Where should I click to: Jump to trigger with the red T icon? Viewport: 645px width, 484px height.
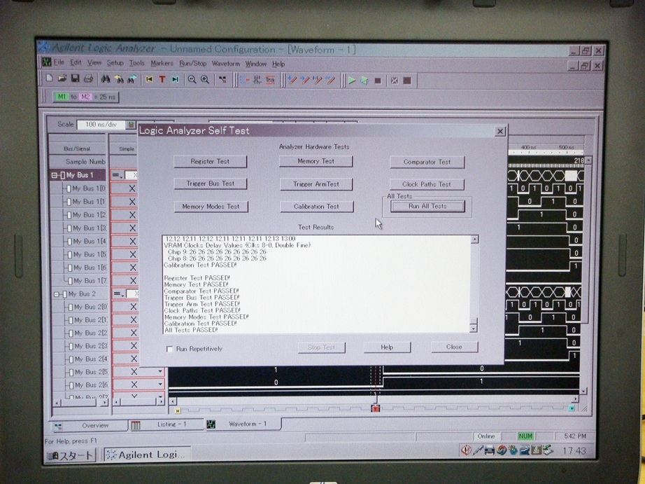[162, 80]
